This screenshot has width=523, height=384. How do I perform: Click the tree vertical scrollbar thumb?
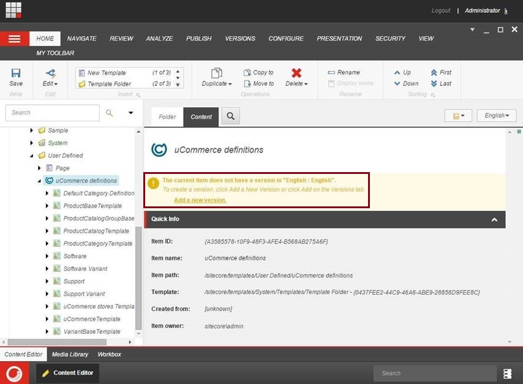coord(138,277)
